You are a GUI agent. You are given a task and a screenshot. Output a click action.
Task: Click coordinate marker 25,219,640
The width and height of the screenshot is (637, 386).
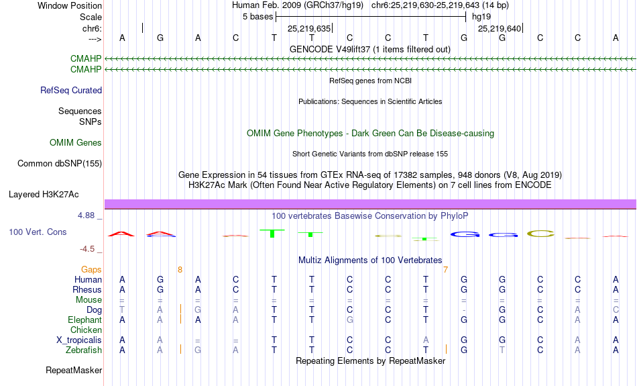500,28
